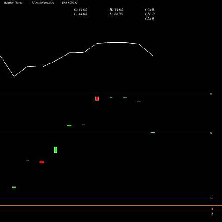Select the 'L: 34.05' low value
This screenshot has width=222, height=222.
pos(116,14)
